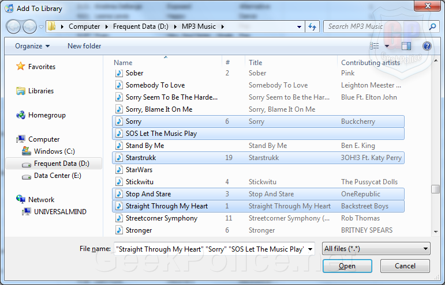445x285 pixels.
Task: Click music icon of Sorry by Buckcherry
Action: 119,121
